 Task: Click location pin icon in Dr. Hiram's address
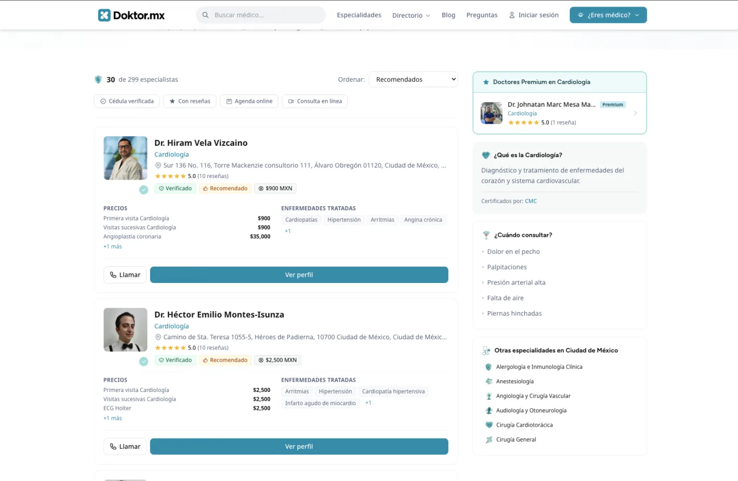coord(158,165)
